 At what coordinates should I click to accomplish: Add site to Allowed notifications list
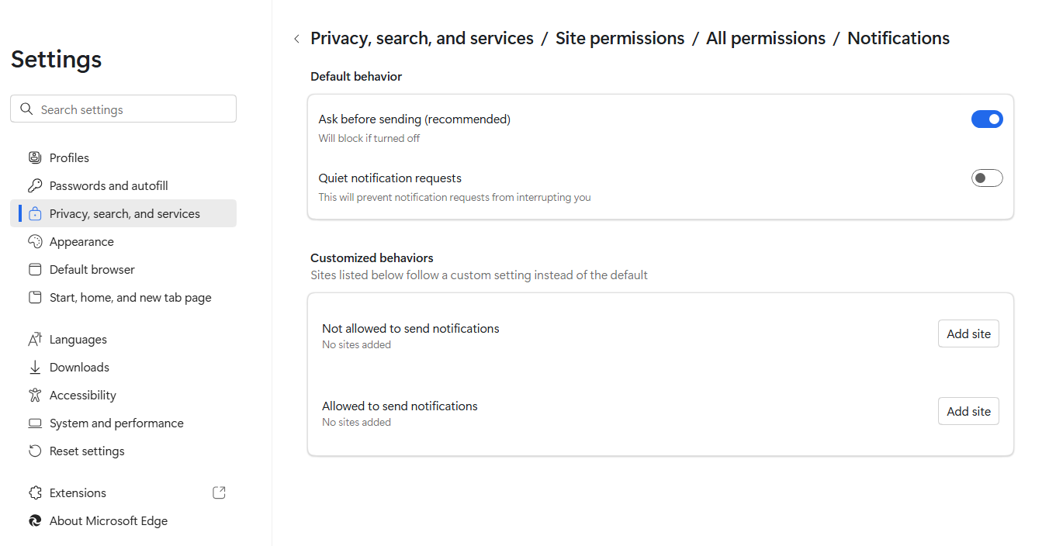[x=968, y=412]
